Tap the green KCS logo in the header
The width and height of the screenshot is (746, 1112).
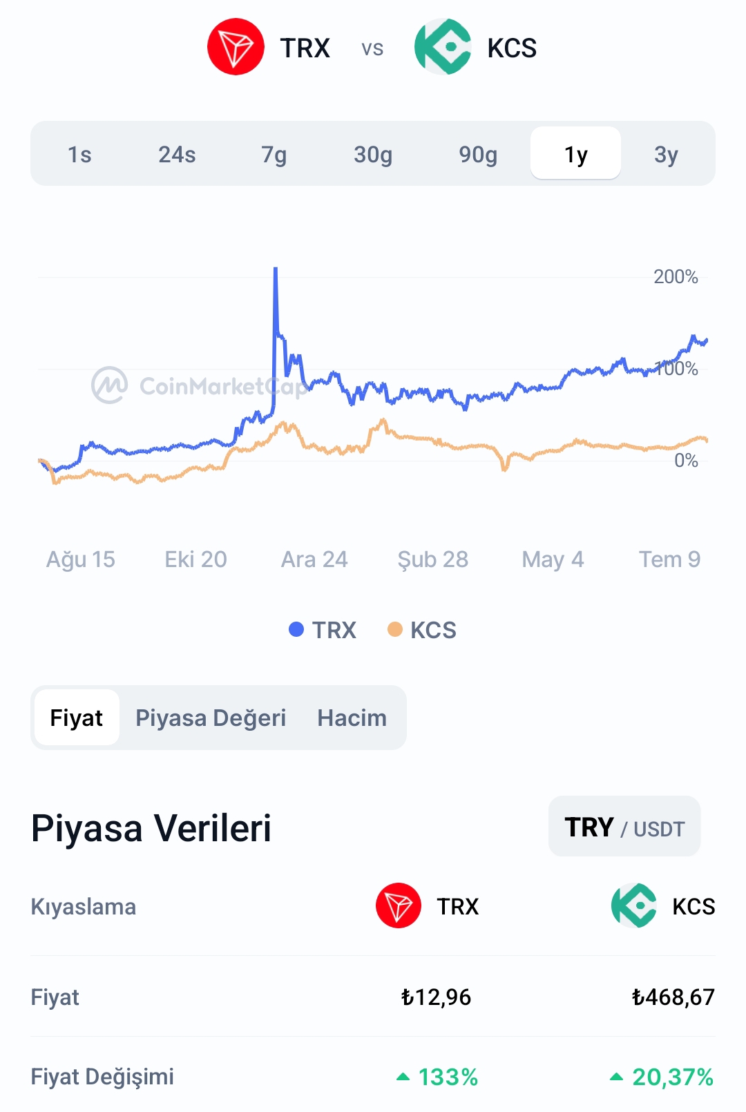(443, 47)
